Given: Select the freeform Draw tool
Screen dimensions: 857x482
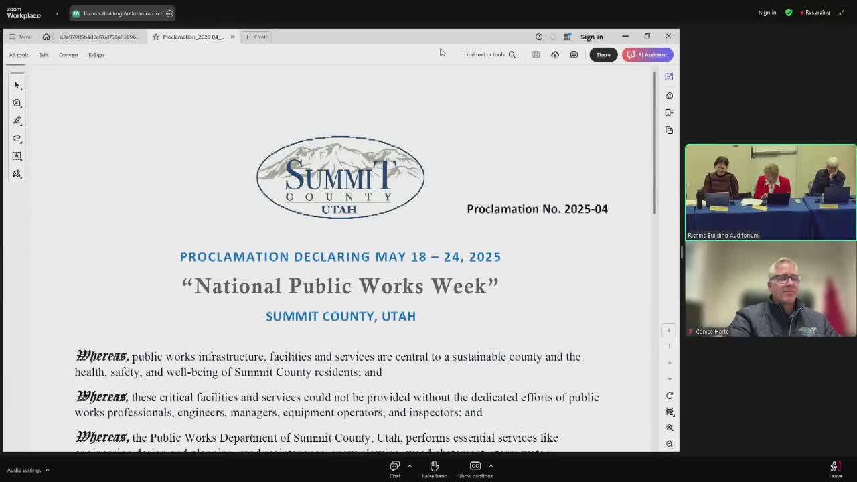Looking at the screenshot, I should [x=17, y=139].
